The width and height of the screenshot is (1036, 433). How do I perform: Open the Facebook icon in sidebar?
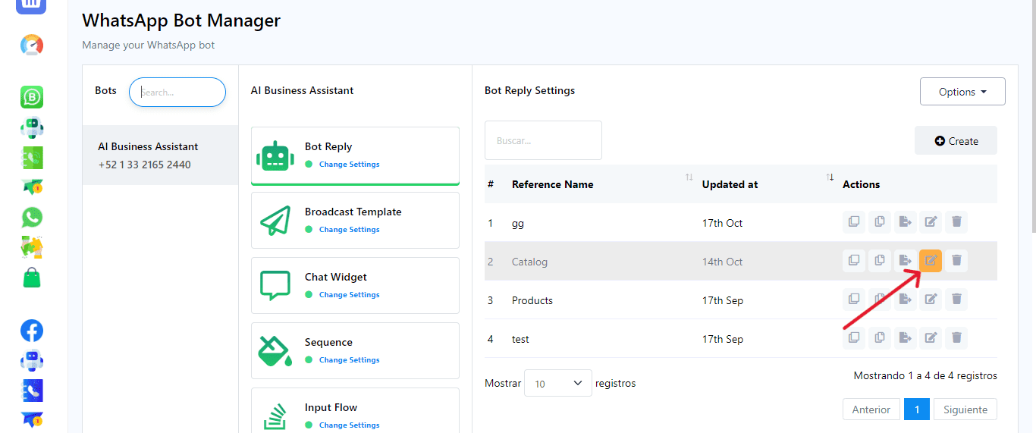point(32,331)
